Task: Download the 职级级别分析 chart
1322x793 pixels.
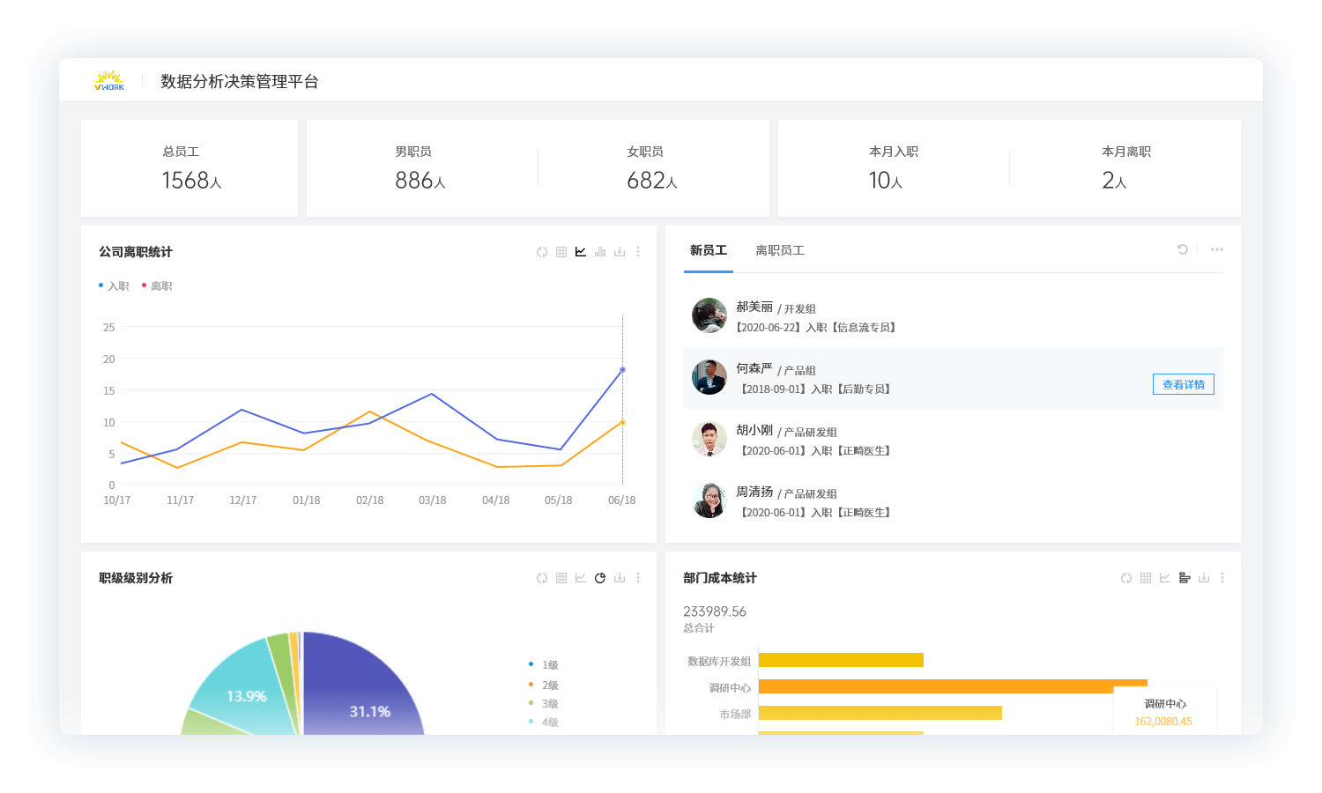Action: (620, 578)
